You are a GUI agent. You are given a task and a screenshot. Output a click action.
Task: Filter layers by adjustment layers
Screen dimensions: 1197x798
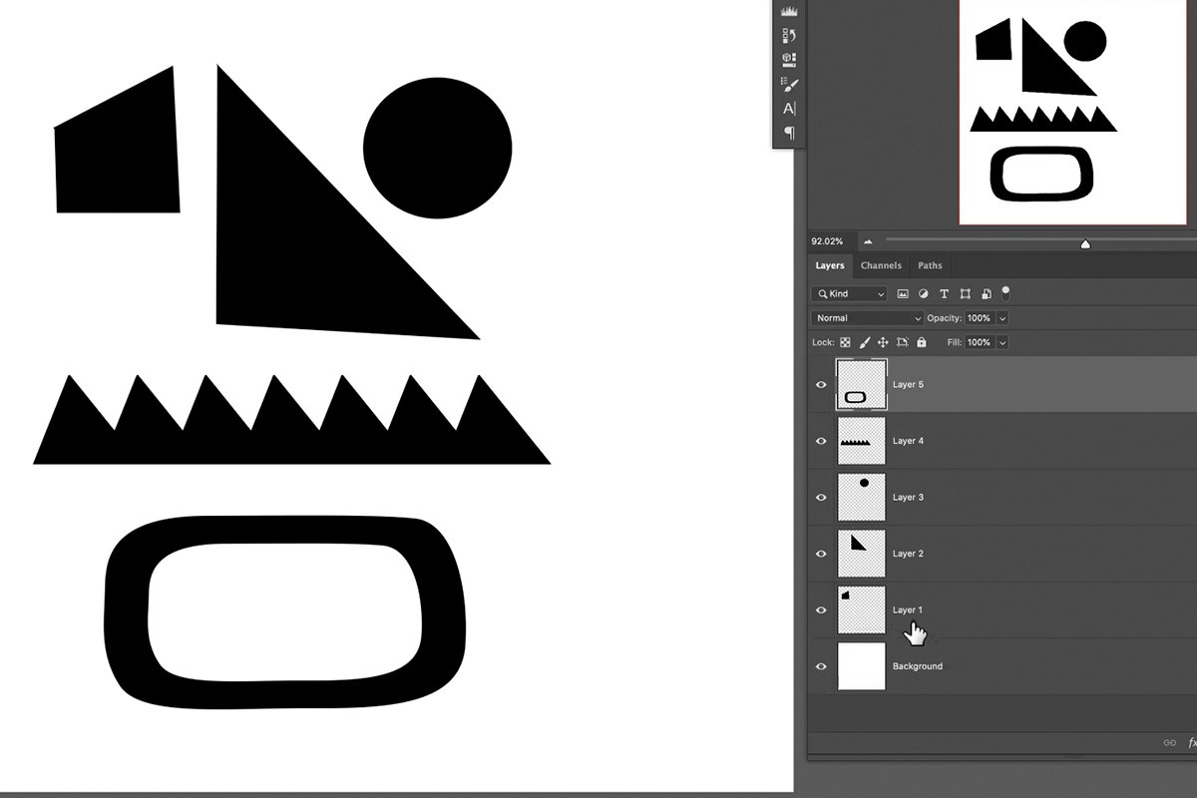click(923, 294)
